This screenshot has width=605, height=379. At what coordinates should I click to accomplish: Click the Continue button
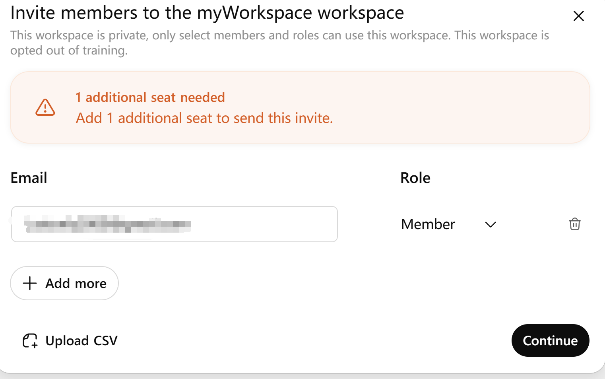coord(550,340)
